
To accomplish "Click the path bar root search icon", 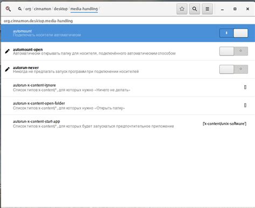I will click(20, 9).
